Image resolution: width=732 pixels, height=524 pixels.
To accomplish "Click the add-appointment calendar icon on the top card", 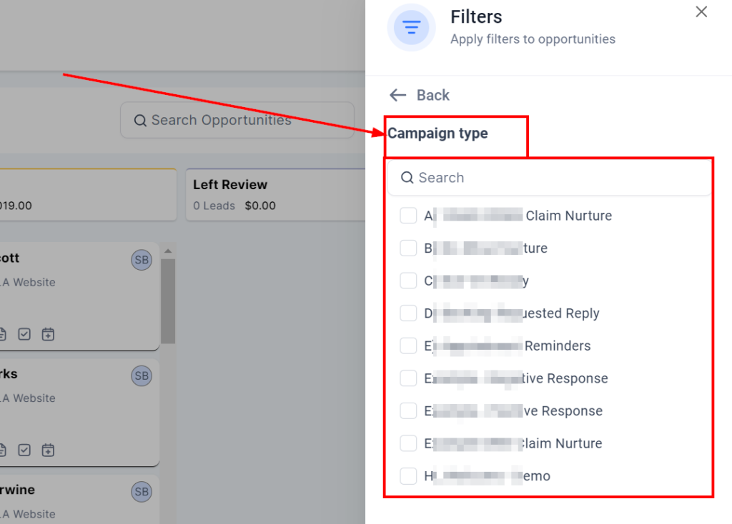I will pos(48,333).
